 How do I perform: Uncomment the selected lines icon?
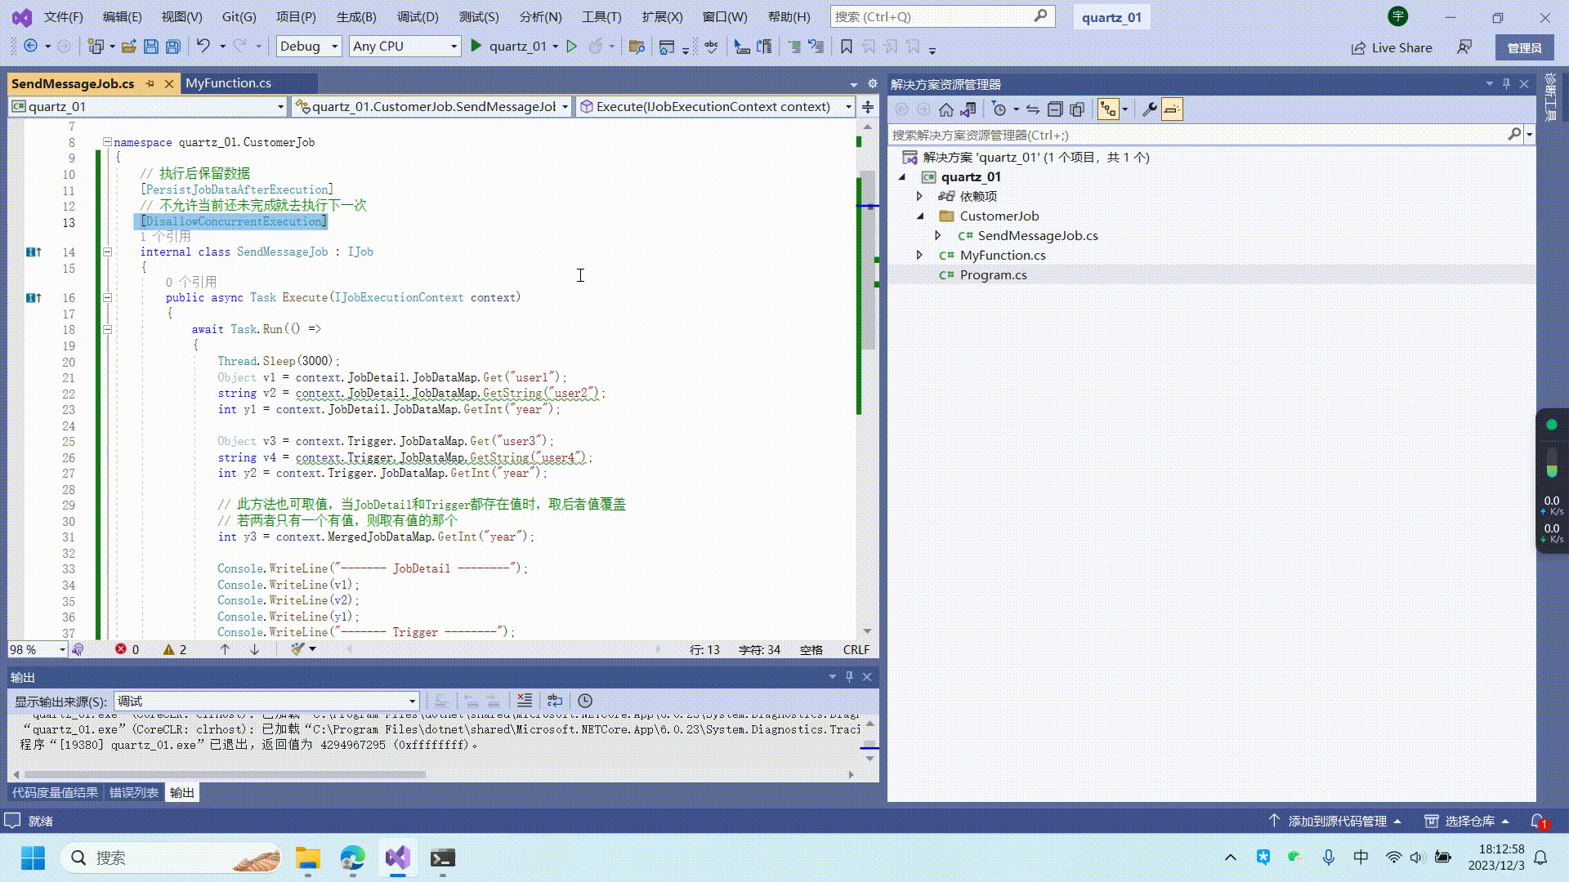click(816, 47)
